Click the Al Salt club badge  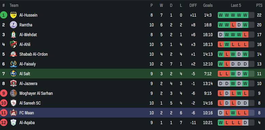[13, 74]
